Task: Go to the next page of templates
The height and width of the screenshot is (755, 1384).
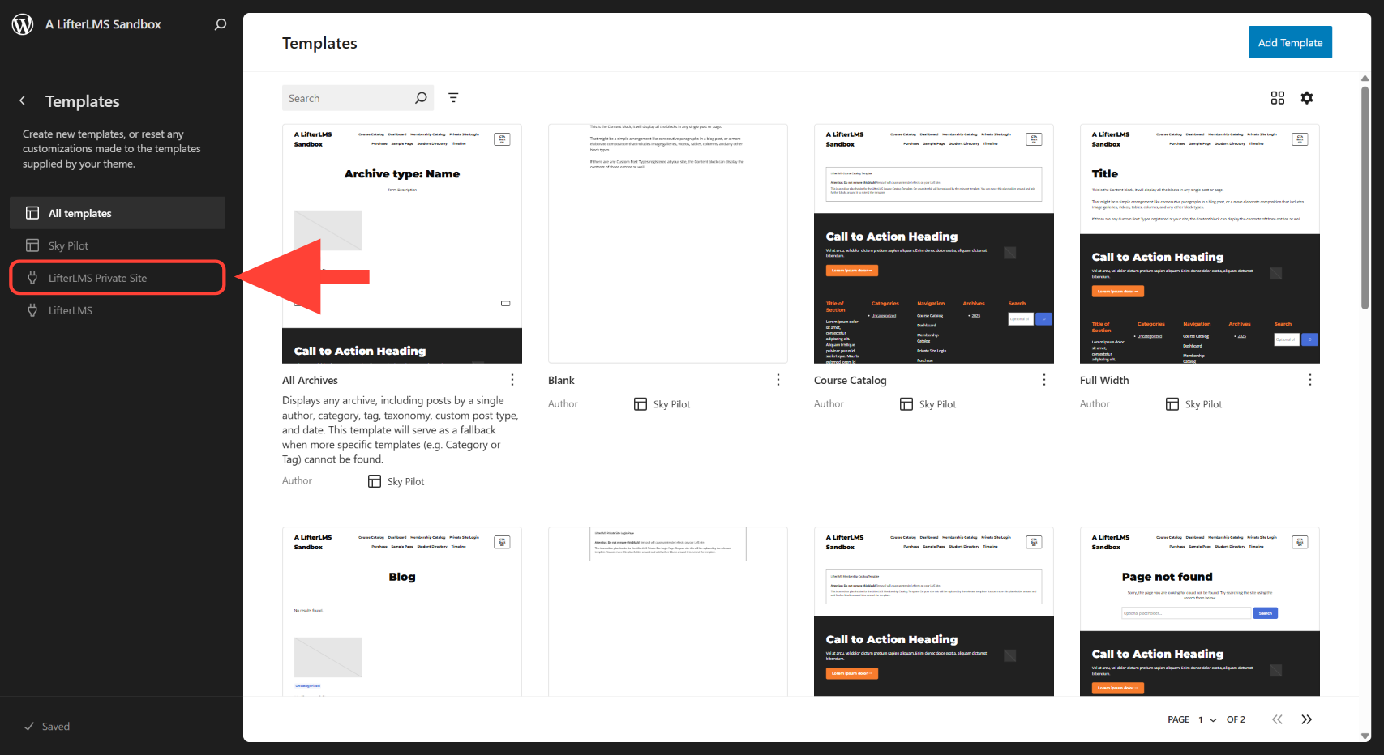Action: click(x=1306, y=719)
